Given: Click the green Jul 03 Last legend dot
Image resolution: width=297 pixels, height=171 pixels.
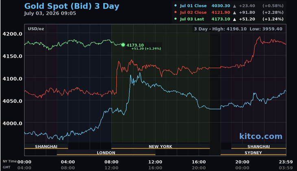Looking at the screenshot, I should [175, 19].
